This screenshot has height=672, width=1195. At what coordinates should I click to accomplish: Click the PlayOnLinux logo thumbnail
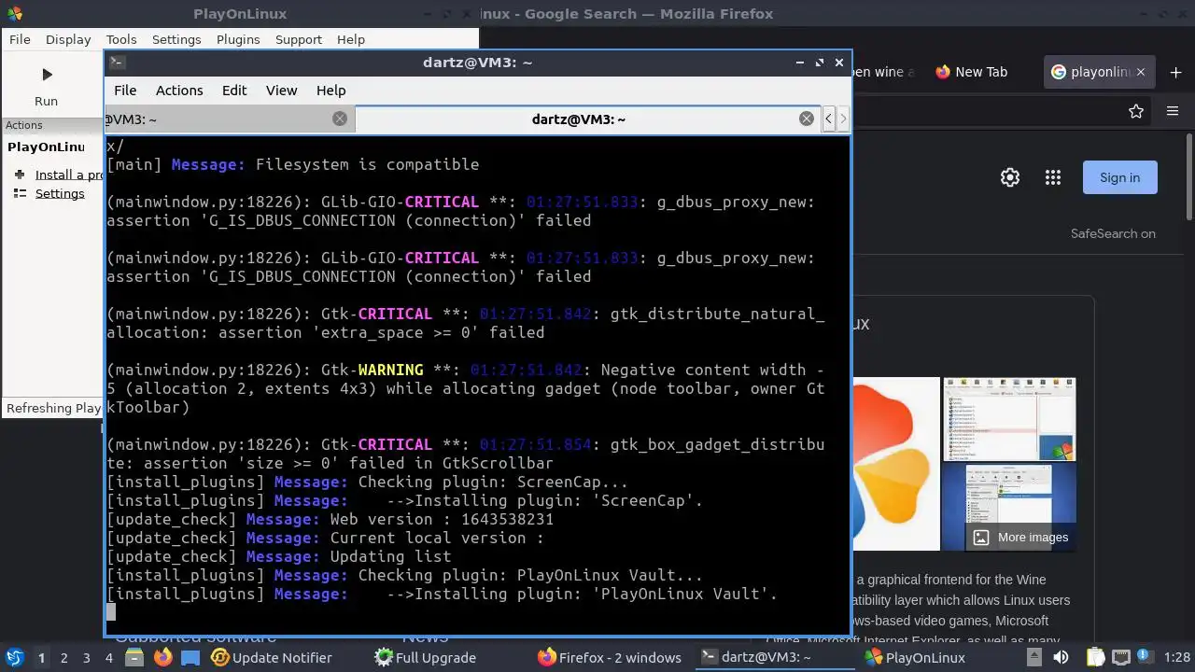[895, 464]
